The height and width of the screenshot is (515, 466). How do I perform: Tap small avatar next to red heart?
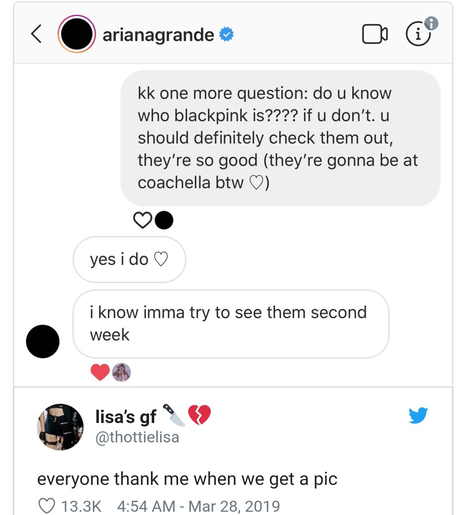pos(122,372)
